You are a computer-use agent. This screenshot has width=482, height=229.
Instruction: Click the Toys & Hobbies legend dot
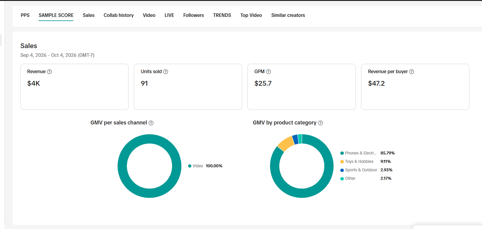pyautogui.click(x=342, y=162)
